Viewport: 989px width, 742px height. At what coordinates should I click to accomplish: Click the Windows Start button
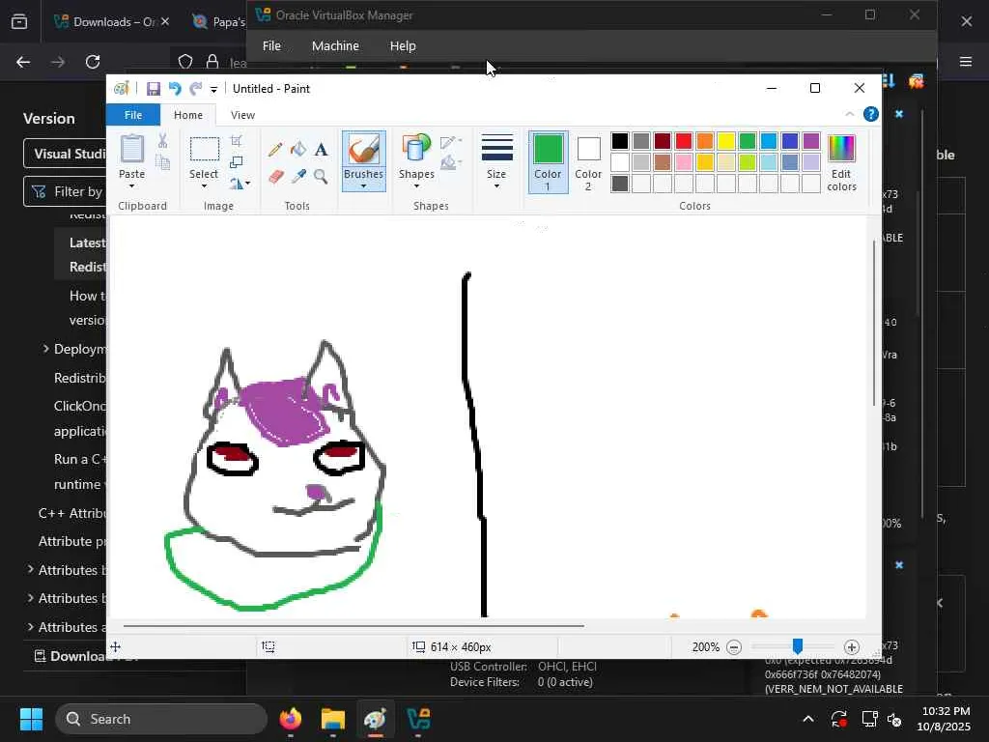(x=31, y=719)
